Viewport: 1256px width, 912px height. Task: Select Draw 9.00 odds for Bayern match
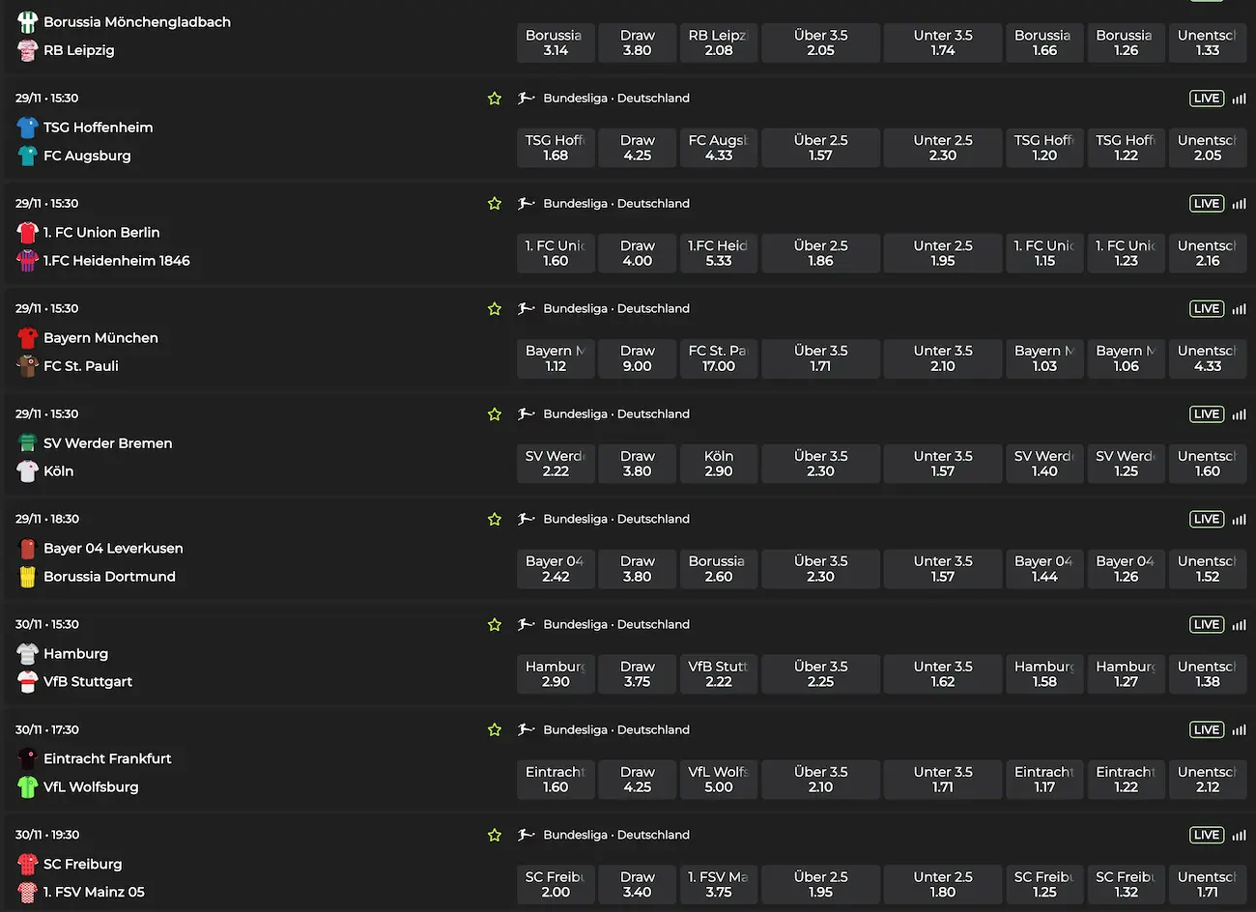click(x=637, y=358)
